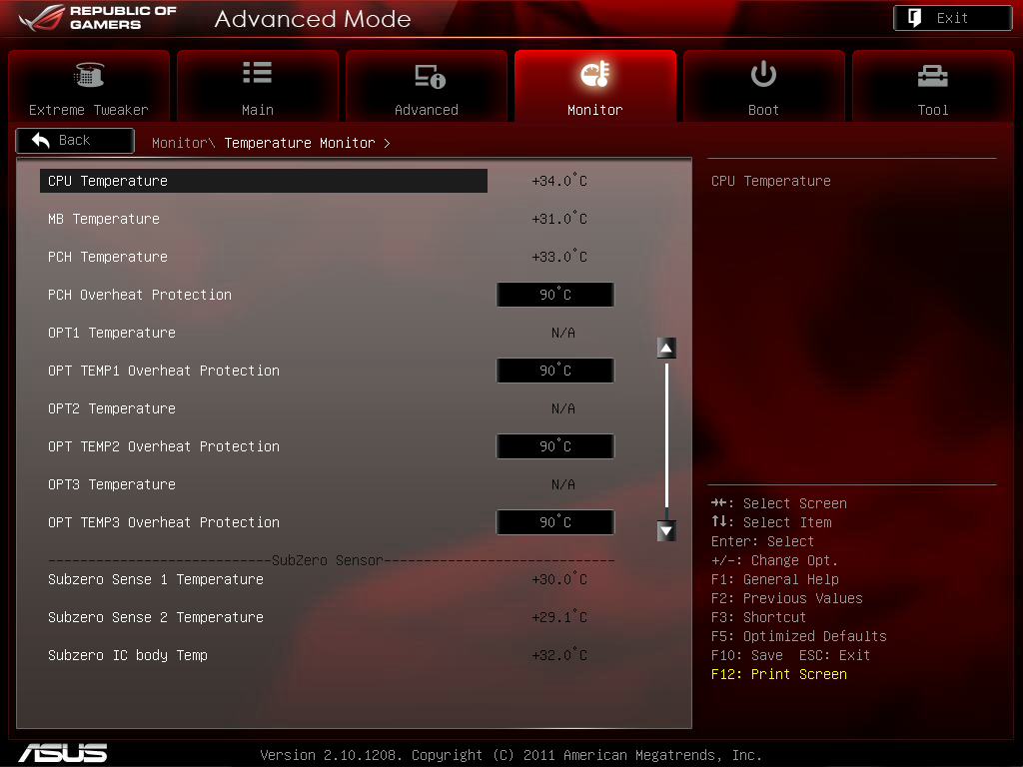Select OPT TEMP2 Overheat Protection label

pos(164,446)
